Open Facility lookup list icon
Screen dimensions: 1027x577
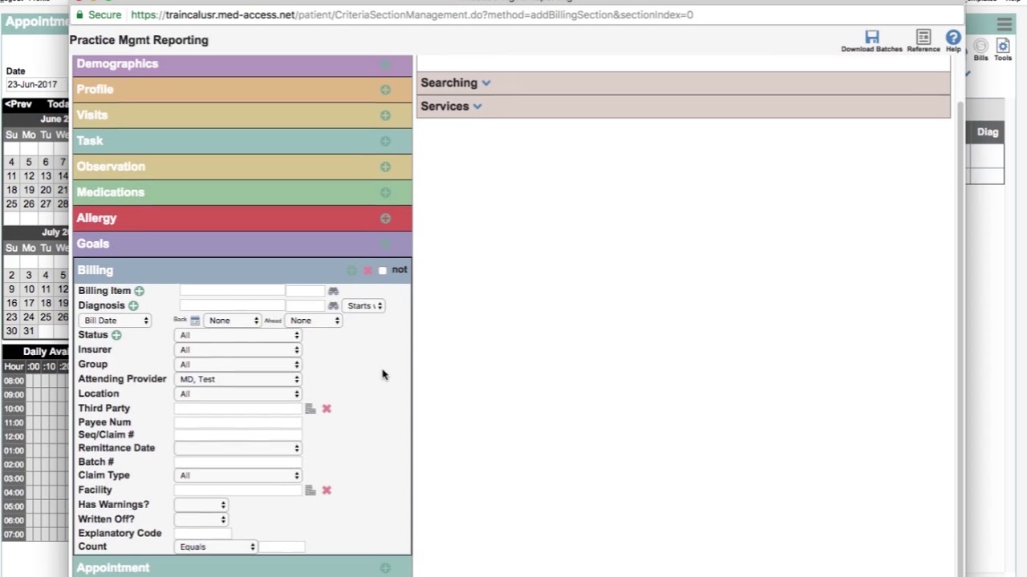click(x=311, y=490)
